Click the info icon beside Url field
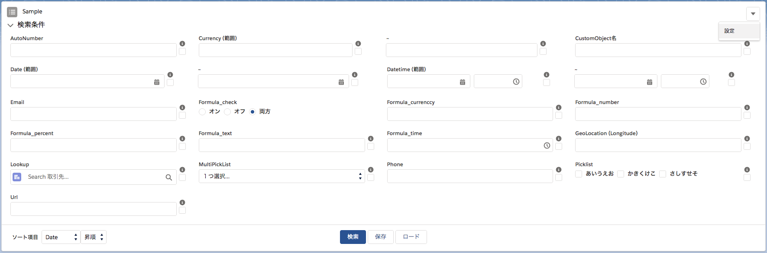This screenshot has height=253, width=767. 182,202
